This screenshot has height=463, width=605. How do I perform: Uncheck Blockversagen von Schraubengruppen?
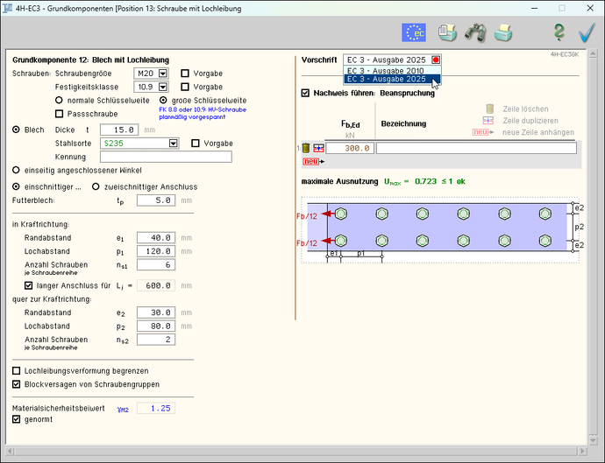pos(17,384)
